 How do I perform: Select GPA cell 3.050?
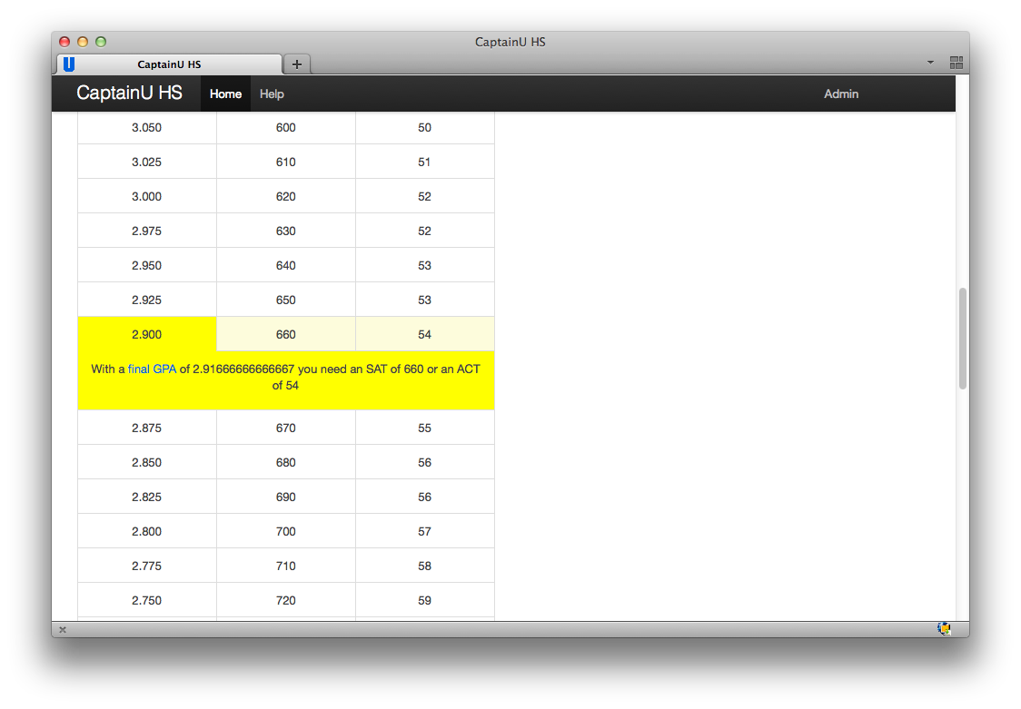coord(147,127)
